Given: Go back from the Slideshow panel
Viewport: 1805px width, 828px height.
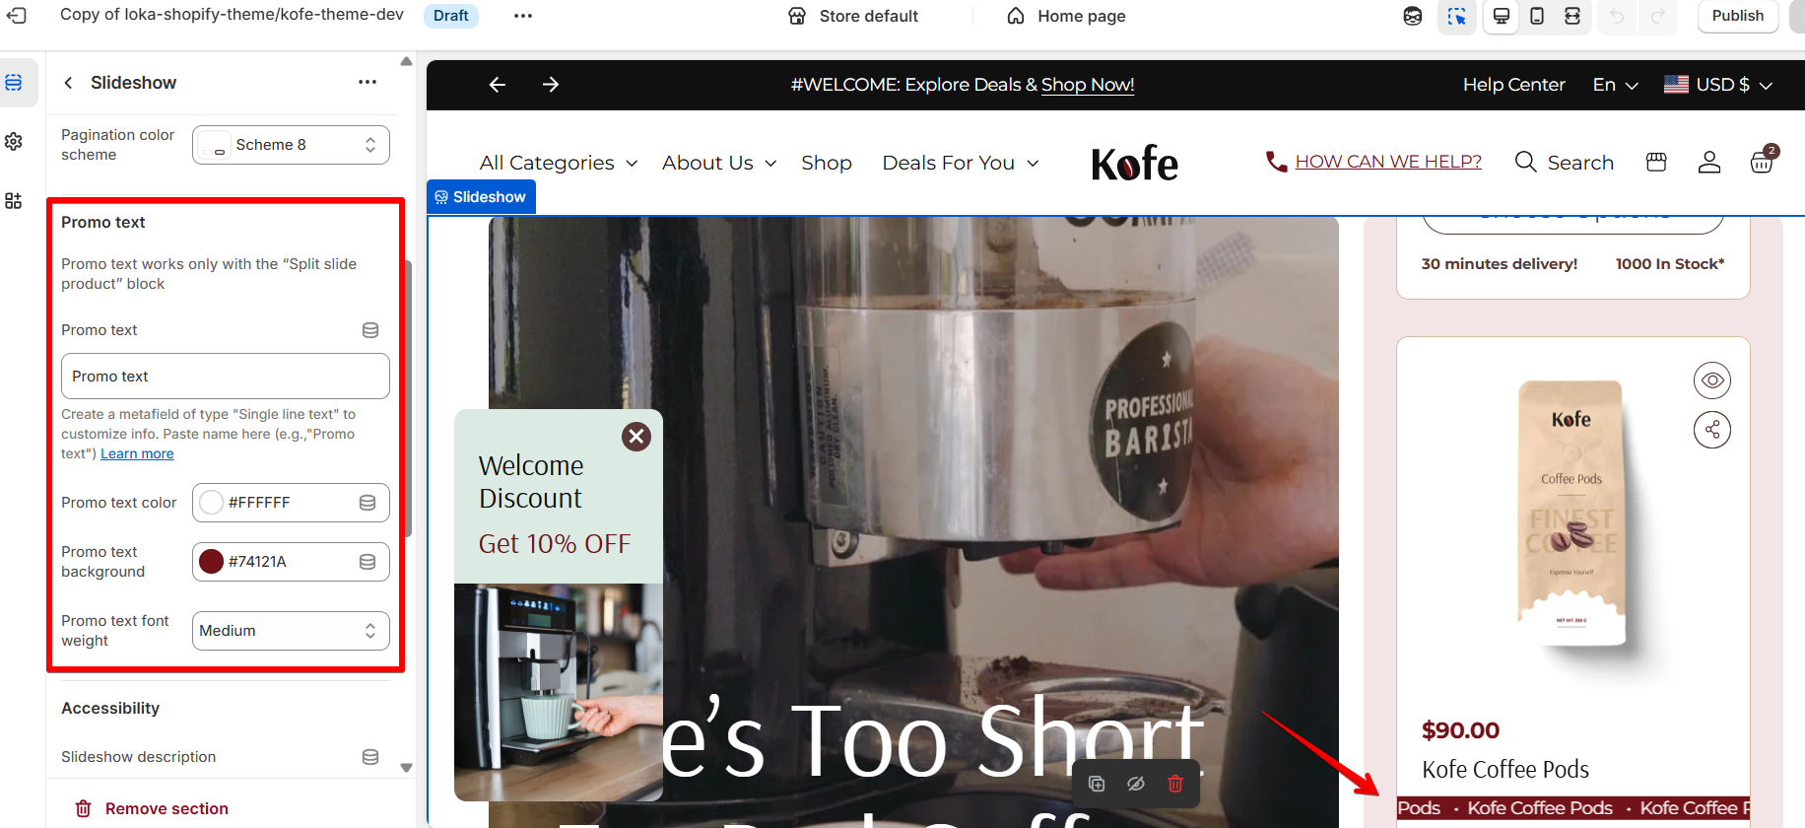Looking at the screenshot, I should pos(68,83).
